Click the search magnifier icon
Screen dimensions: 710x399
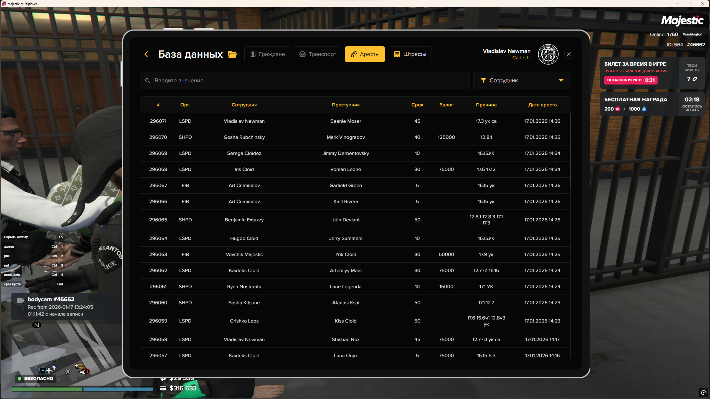pyautogui.click(x=148, y=81)
